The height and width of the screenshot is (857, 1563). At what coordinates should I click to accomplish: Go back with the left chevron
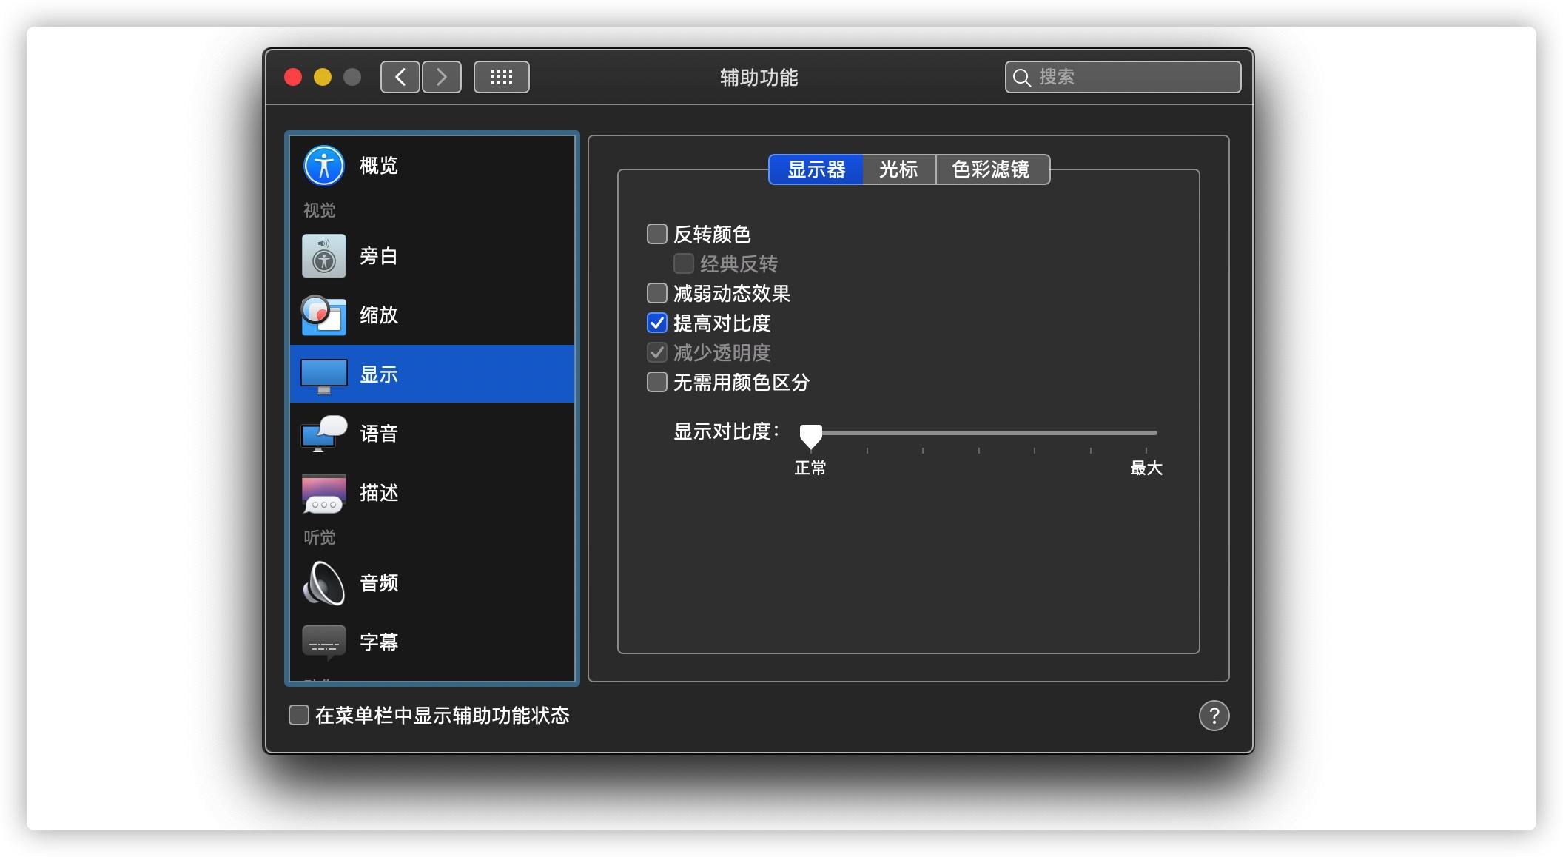400,77
